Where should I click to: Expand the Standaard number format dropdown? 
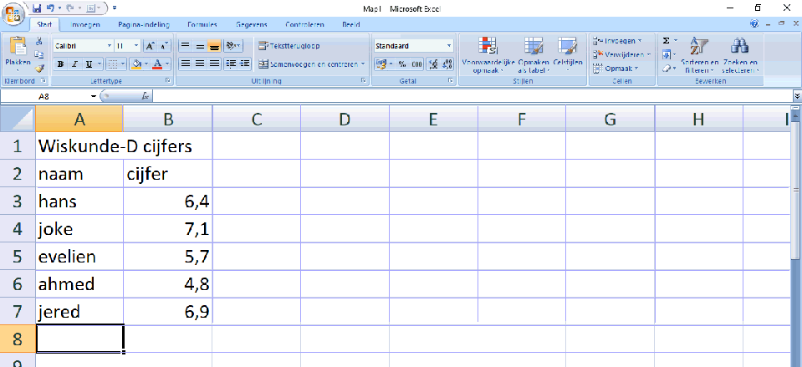pos(449,45)
